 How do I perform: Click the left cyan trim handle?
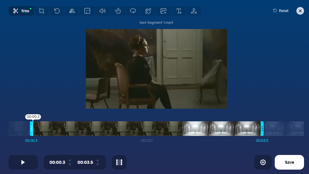(x=31, y=129)
